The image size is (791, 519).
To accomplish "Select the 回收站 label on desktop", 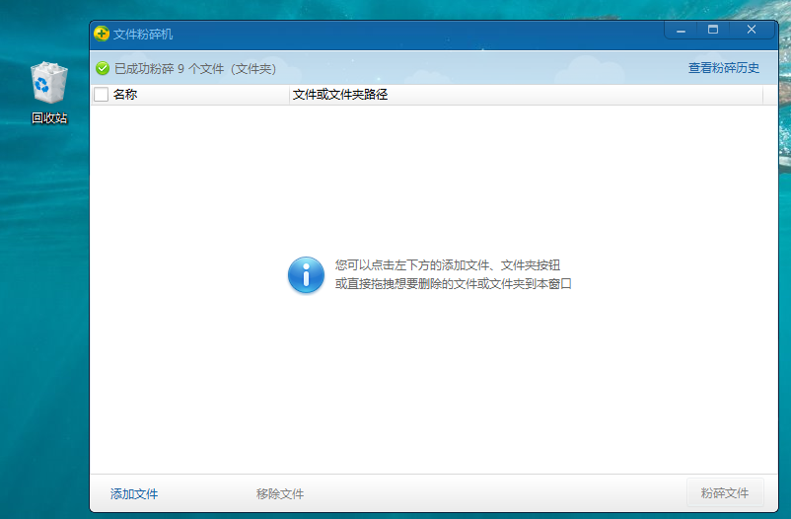I will pos(49,118).
